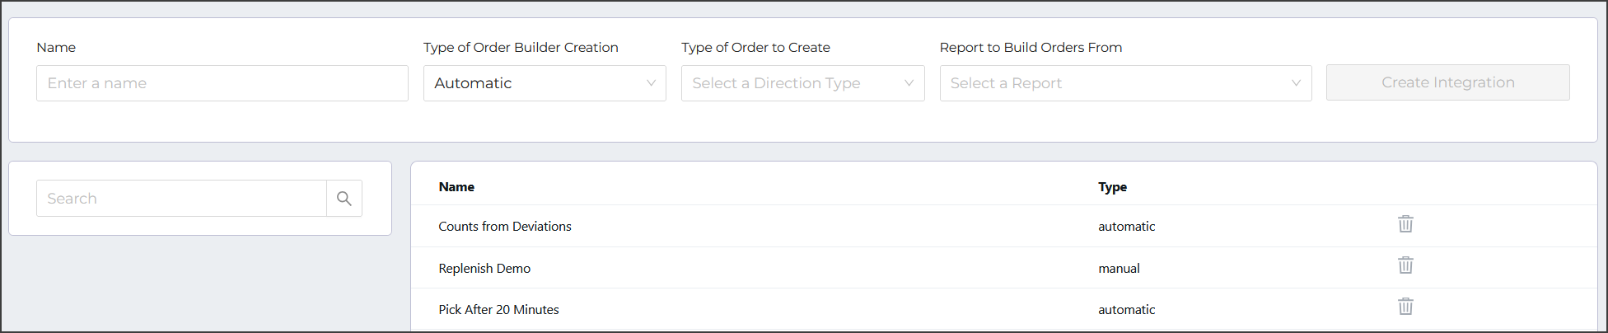This screenshot has height=333, width=1608.
Task: Click automatic type cell for Counts from Deviations
Action: tap(1126, 227)
